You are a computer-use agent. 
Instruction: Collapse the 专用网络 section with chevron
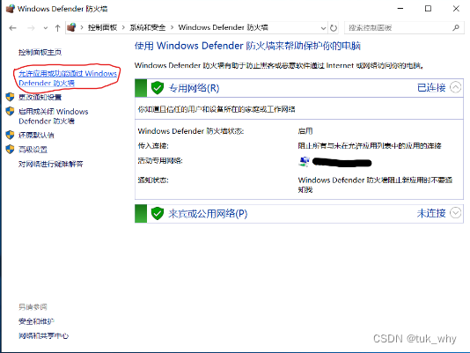[x=455, y=87]
